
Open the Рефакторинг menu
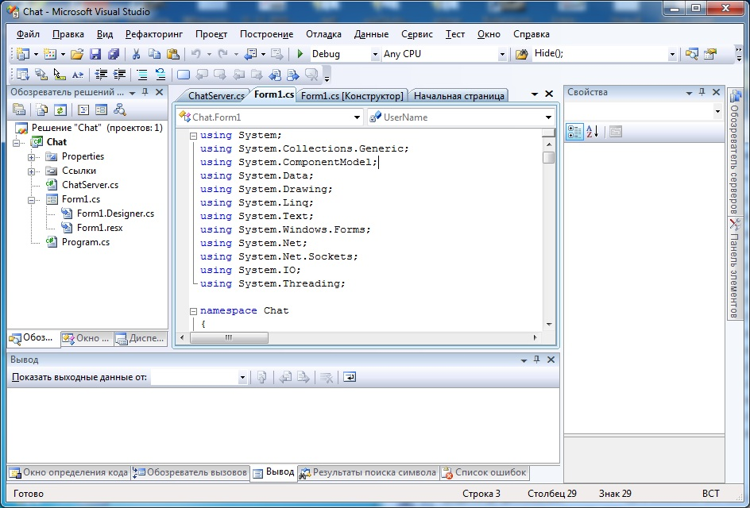(x=154, y=34)
